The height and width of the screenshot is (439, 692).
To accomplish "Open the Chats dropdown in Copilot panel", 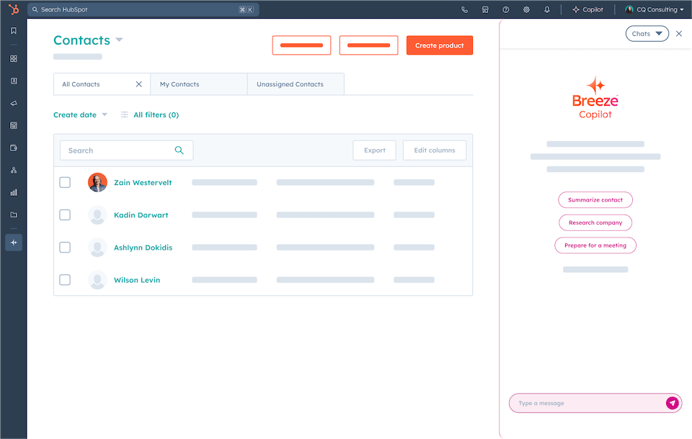I will 647,34.
